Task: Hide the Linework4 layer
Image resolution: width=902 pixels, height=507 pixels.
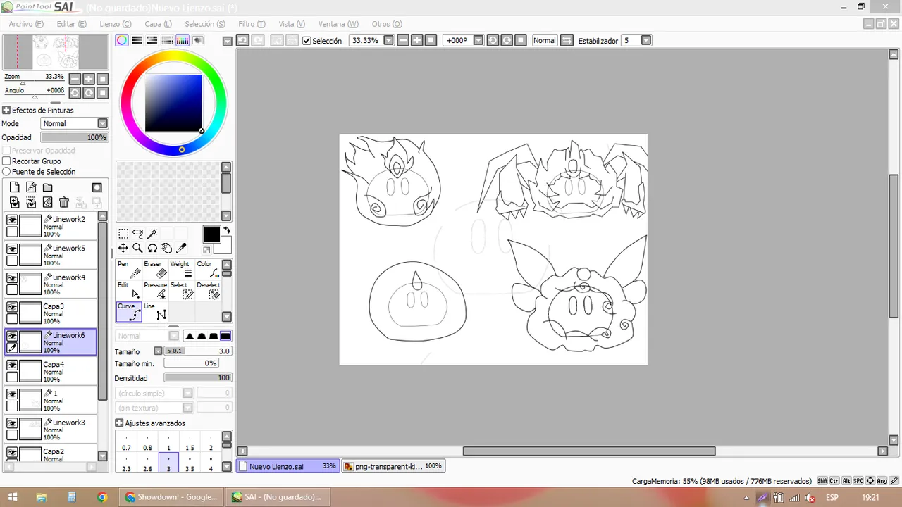Action: click(x=12, y=278)
